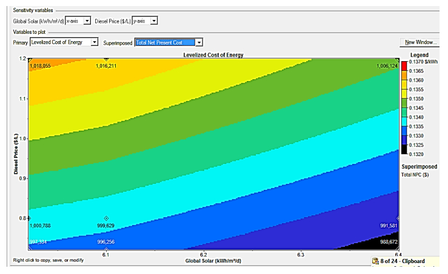Click the diamond marker above 996,256

coord(106,249)
